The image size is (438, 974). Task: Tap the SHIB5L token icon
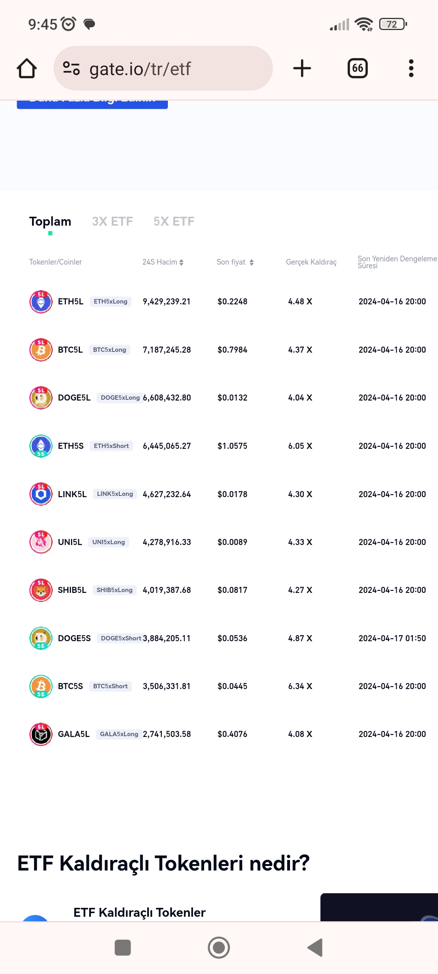tap(41, 590)
